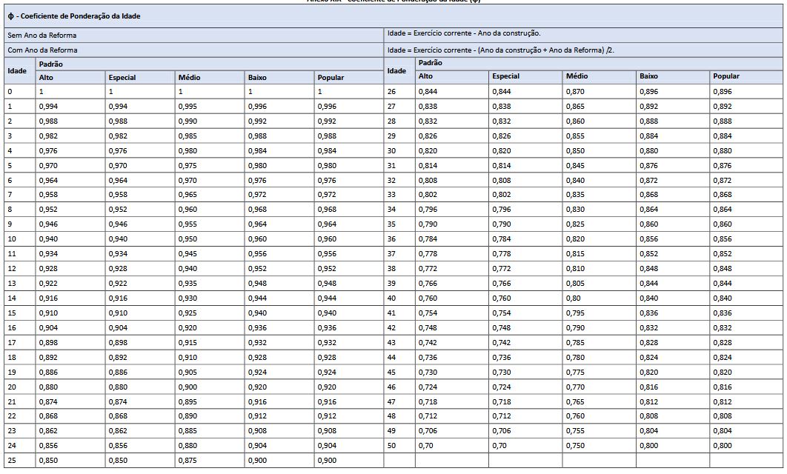This screenshot has width=787, height=474.
Task: Select the Idade cell for age 26
Action: click(392, 92)
